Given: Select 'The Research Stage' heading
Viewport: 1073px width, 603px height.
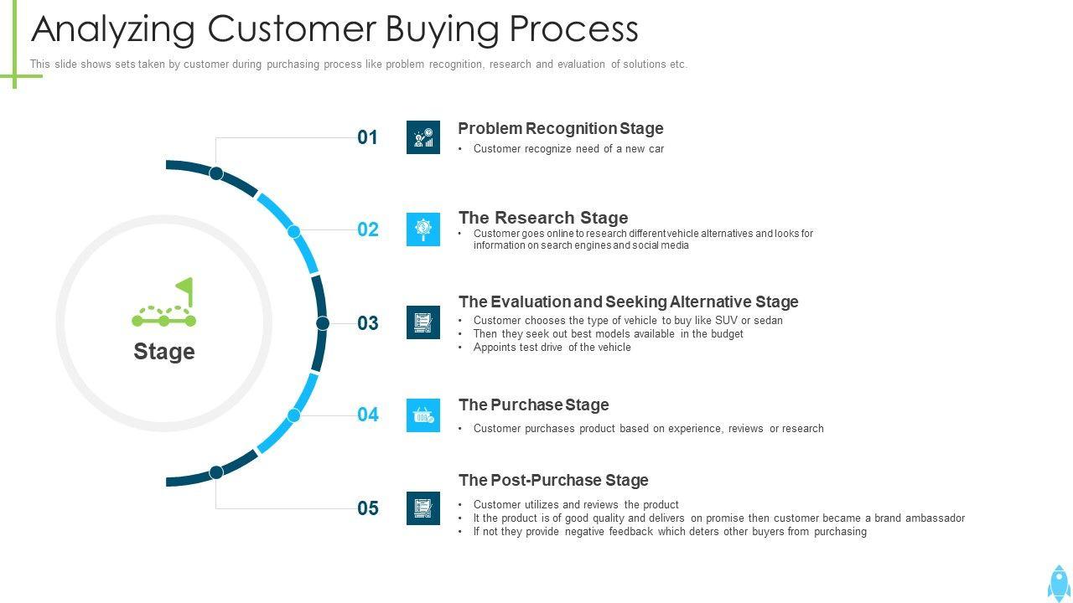Looking at the screenshot, I should (542, 218).
